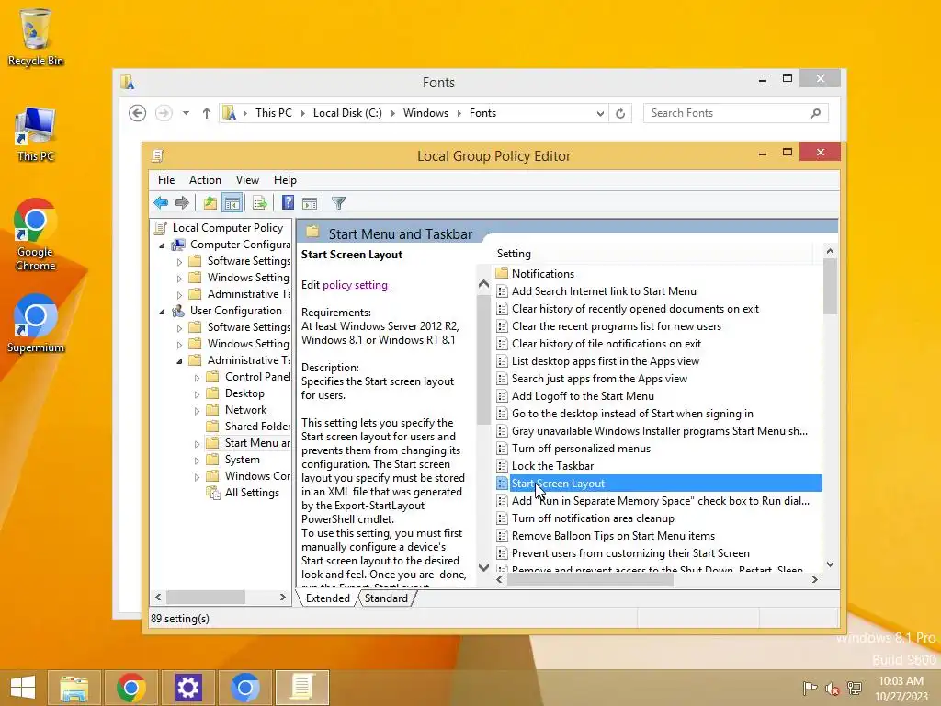Expand the Control Panel tree node
Viewport: 941px width, 706px height.
click(x=197, y=378)
